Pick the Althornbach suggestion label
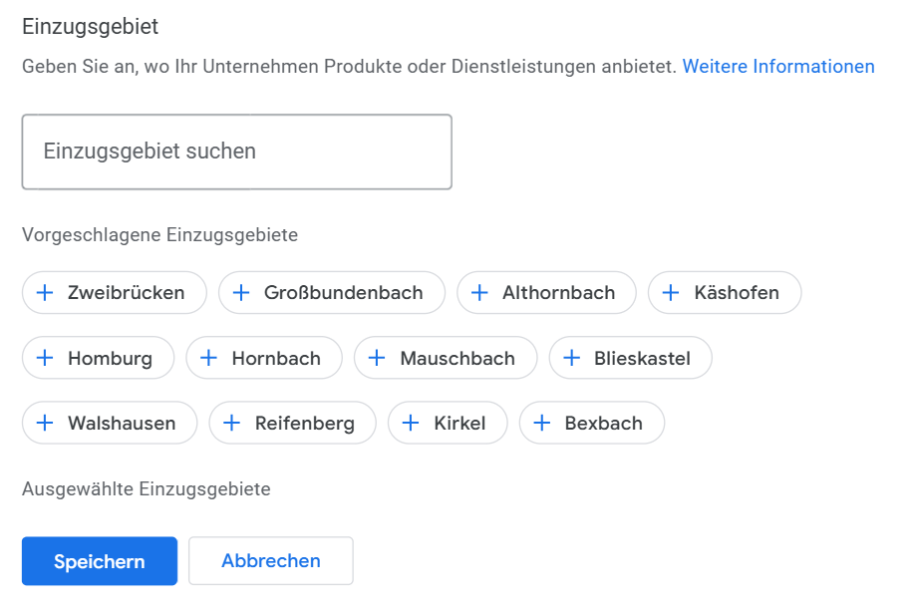 558,292
